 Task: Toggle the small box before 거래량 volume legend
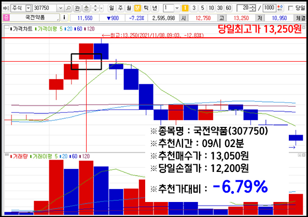pos(7,155)
